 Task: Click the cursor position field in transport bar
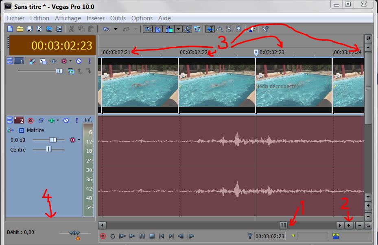[x=270, y=236]
